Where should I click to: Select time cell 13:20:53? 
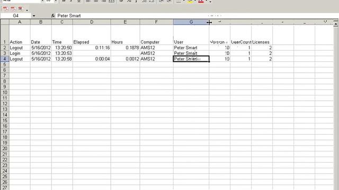coord(62,53)
